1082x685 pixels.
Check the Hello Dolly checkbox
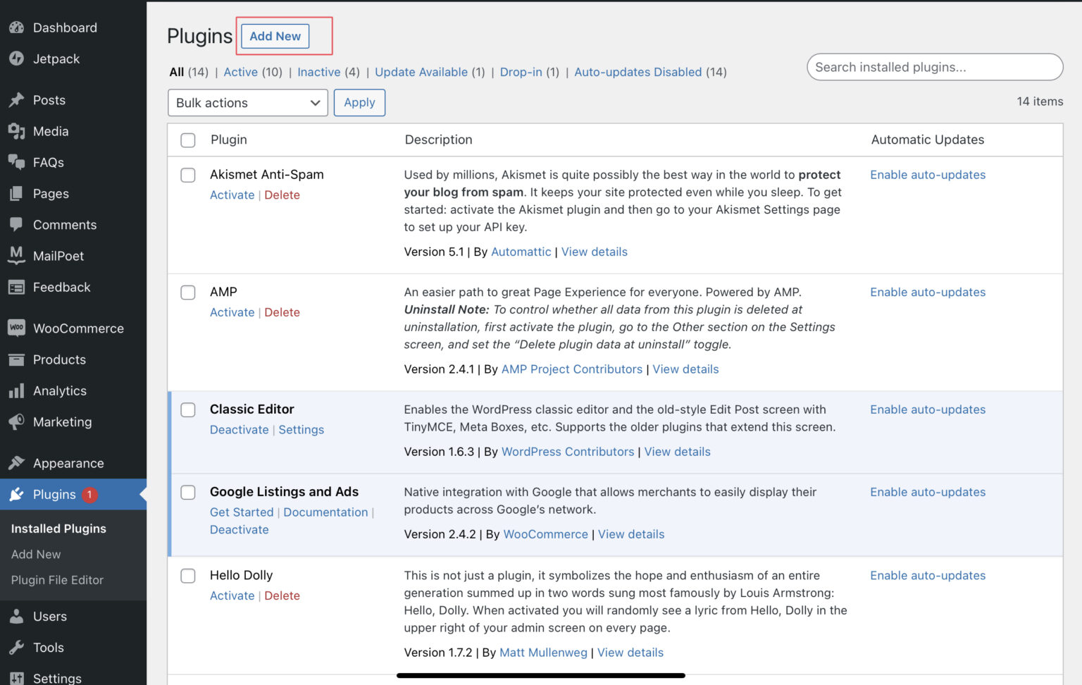point(188,576)
